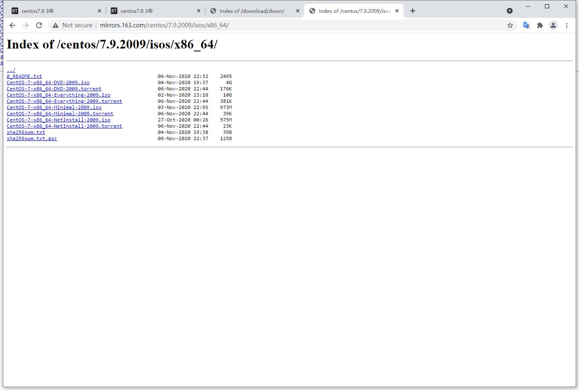
Task: Download CentOS-7-x86_64-Minimal-2009.iso
Action: pyautogui.click(x=54, y=107)
